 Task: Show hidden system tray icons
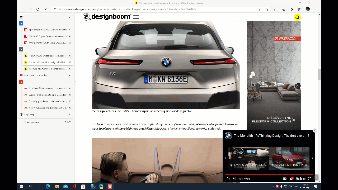pyautogui.click(x=273, y=186)
